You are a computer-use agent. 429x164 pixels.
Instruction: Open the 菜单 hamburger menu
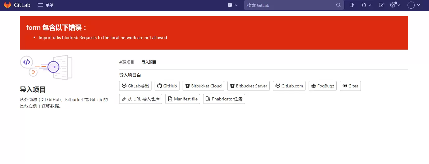(45, 5)
